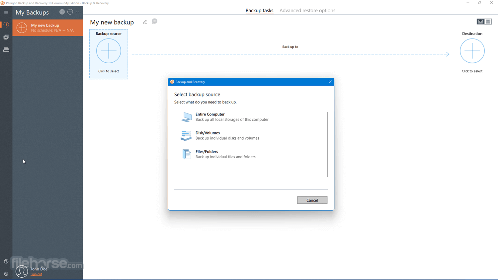The height and width of the screenshot is (280, 498).
Task: Open the backup comment note icon
Action: pos(154,21)
